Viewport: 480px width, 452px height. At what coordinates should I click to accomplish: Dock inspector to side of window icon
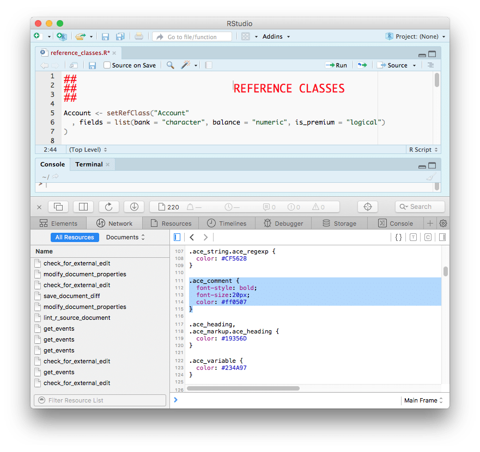(83, 207)
